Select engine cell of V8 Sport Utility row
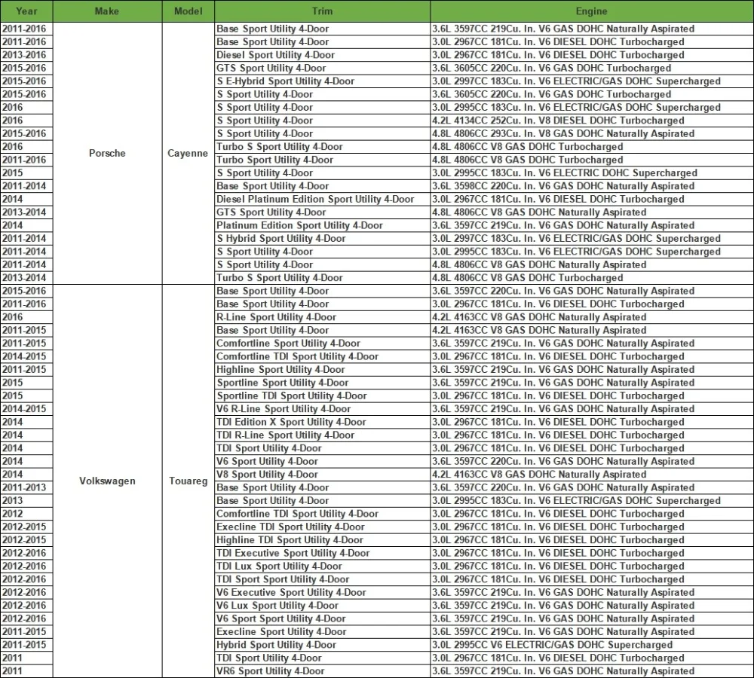The image size is (754, 678). click(592, 475)
